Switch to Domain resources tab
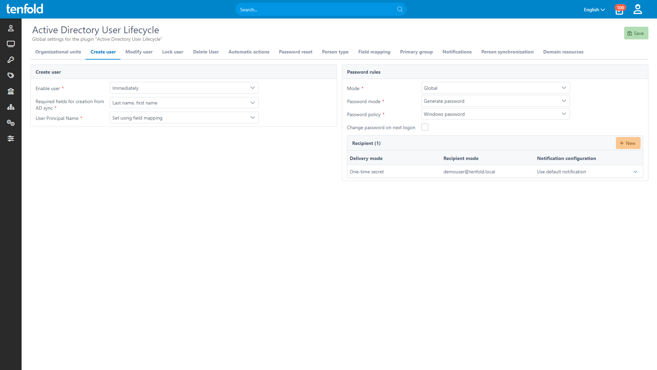 563,52
